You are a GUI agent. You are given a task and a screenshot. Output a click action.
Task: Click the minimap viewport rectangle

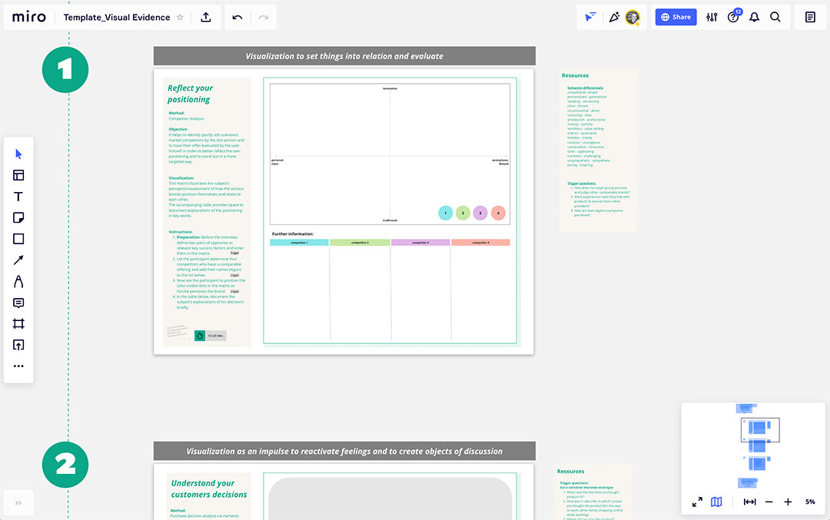point(760,430)
